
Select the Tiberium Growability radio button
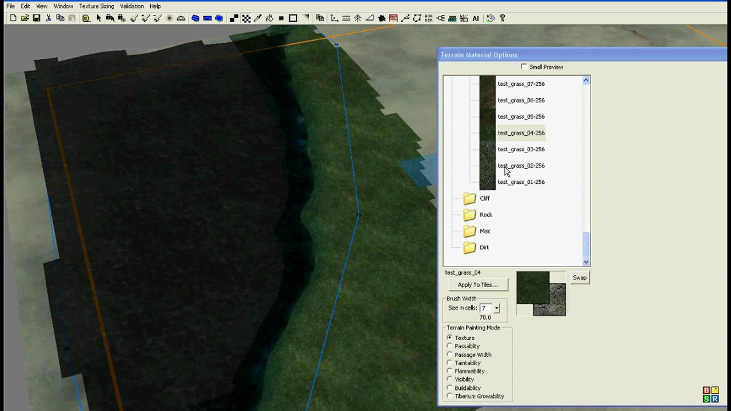click(449, 396)
